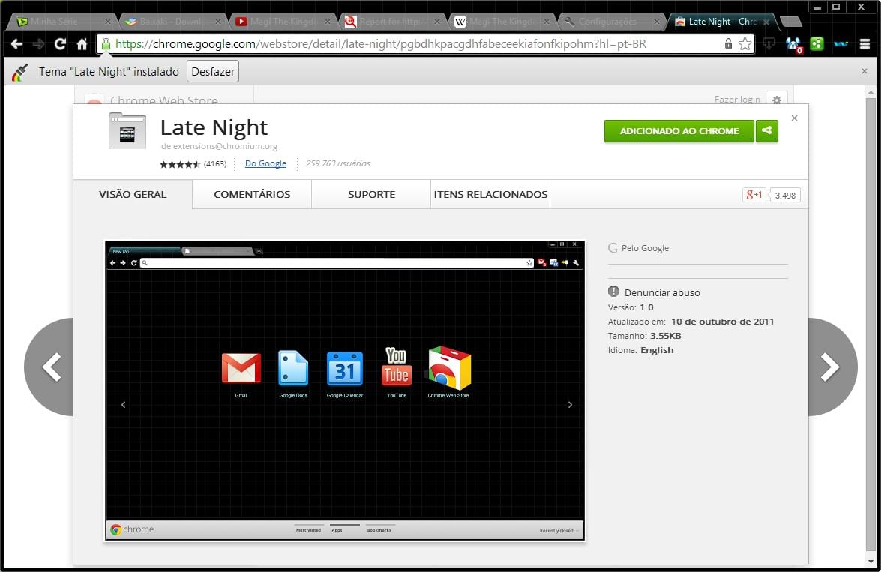This screenshot has width=881, height=572.
Task: Click the page scrollbar down arrow
Action: pos(871,562)
